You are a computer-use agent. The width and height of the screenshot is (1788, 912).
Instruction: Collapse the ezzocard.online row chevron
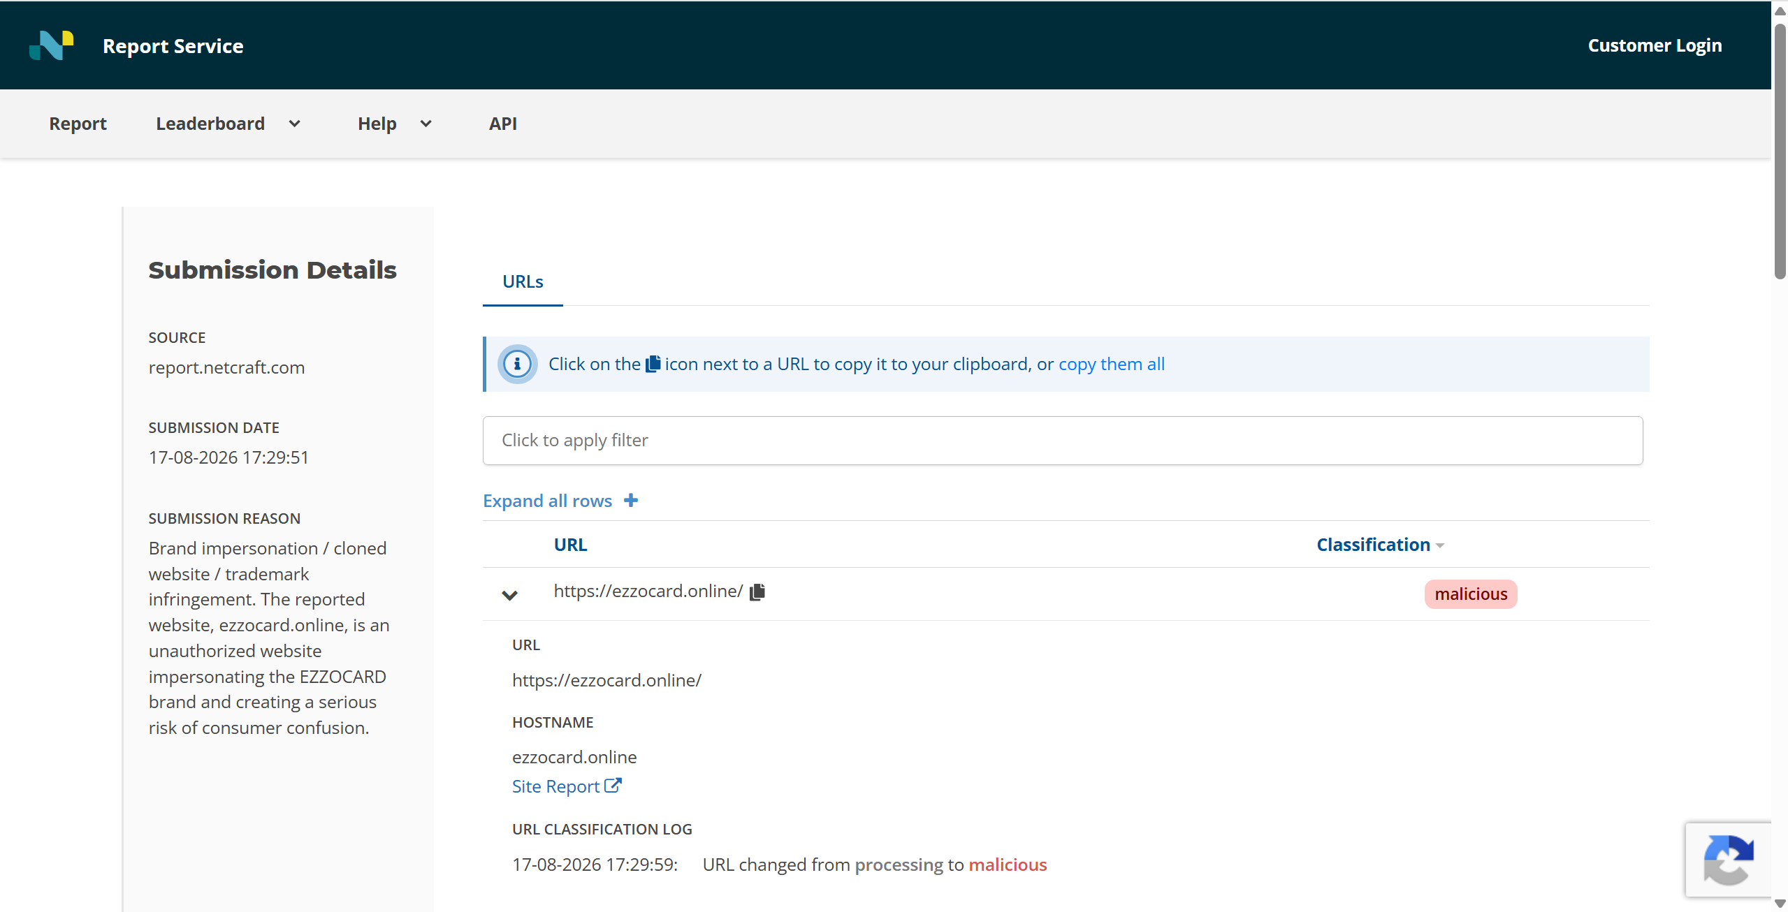(510, 595)
